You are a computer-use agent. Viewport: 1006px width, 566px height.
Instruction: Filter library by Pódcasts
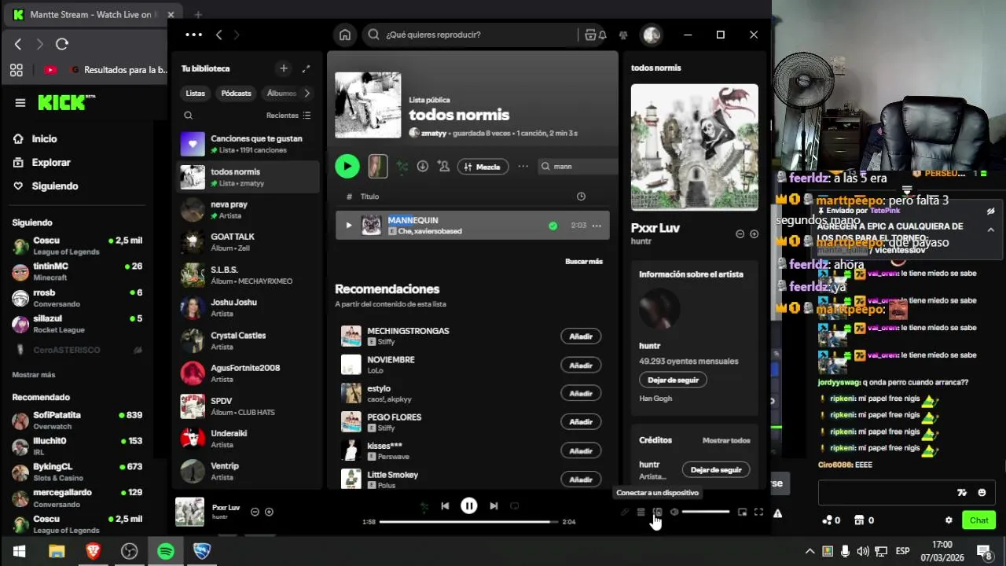click(236, 93)
